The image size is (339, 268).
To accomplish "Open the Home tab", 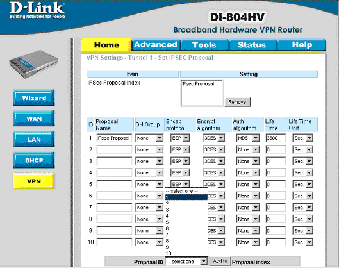I will 106,45.
